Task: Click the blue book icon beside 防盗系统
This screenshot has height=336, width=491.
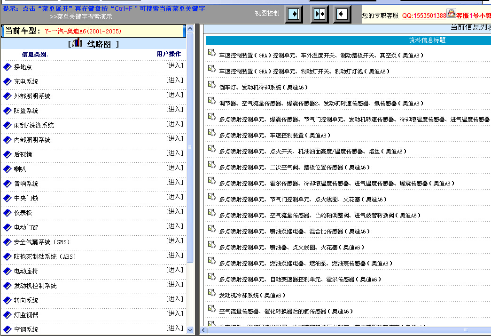Action: (x=7, y=111)
